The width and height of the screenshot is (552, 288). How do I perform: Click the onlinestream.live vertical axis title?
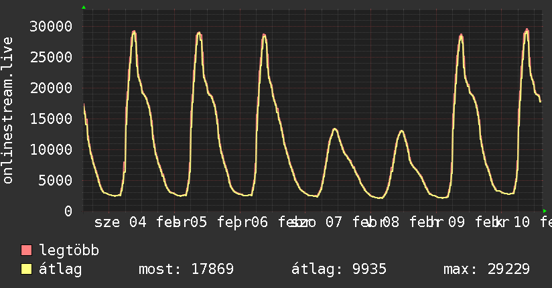(8, 111)
